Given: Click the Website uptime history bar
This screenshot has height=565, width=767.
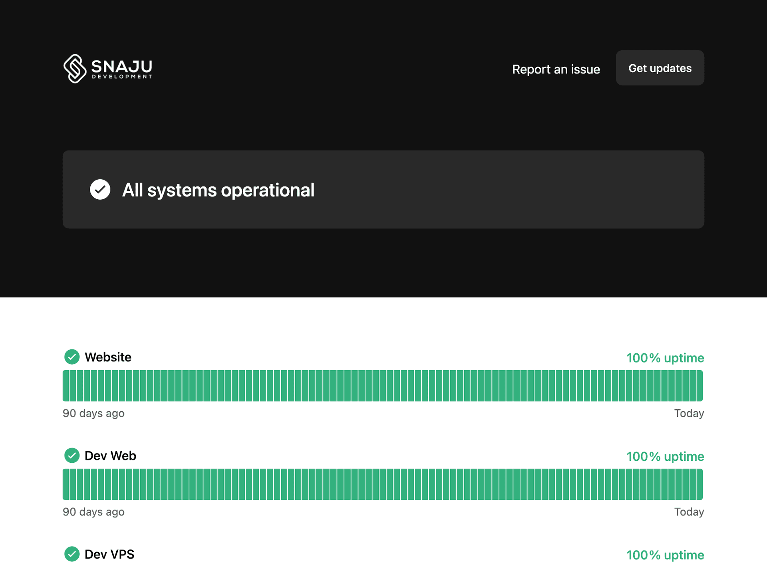Looking at the screenshot, I should click(383, 386).
